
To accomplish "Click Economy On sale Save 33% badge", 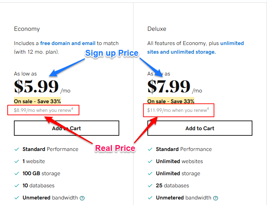I will (37, 101).
